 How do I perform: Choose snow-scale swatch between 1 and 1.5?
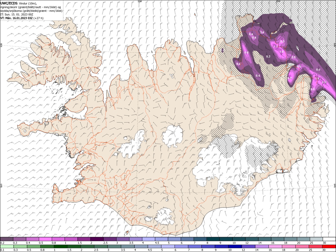(71, 239)
